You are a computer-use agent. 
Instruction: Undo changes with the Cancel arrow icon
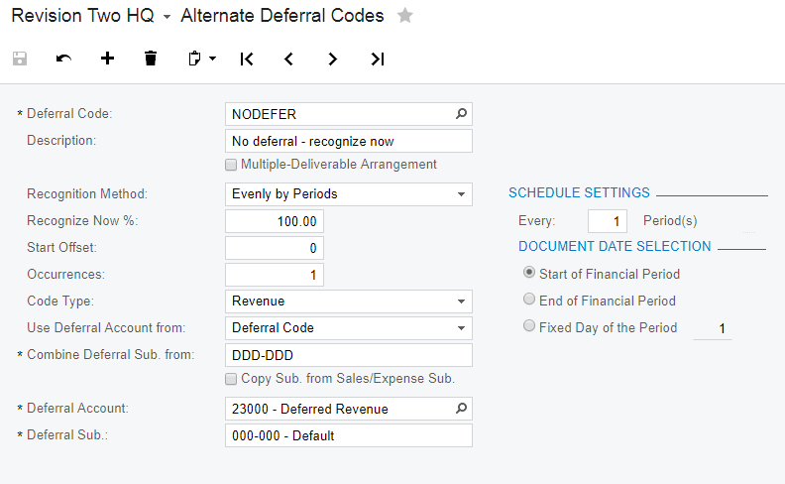point(63,59)
